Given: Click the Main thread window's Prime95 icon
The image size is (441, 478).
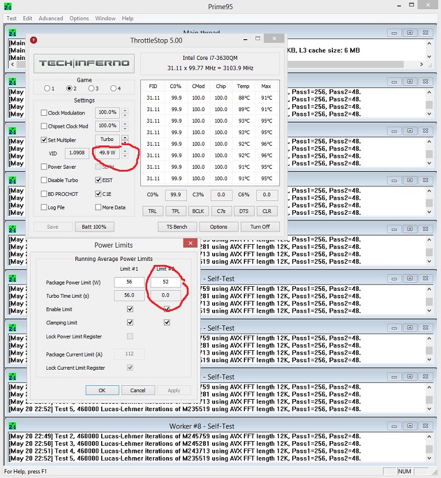Looking at the screenshot, I should tap(13, 33).
